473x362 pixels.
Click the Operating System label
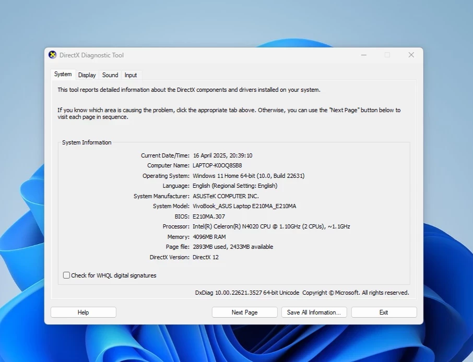pos(166,176)
